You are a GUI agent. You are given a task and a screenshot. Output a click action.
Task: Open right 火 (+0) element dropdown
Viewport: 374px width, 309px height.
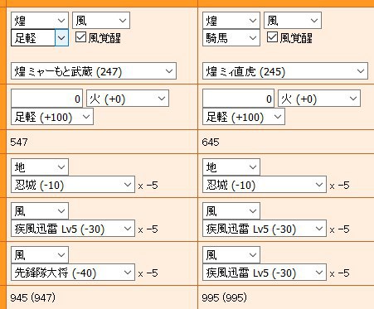click(x=319, y=99)
